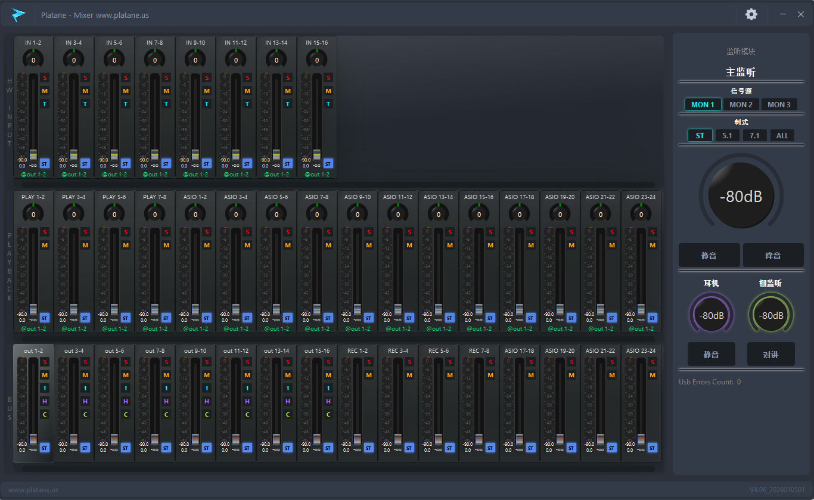Click the IN 9-10 pan knob

pyautogui.click(x=195, y=60)
